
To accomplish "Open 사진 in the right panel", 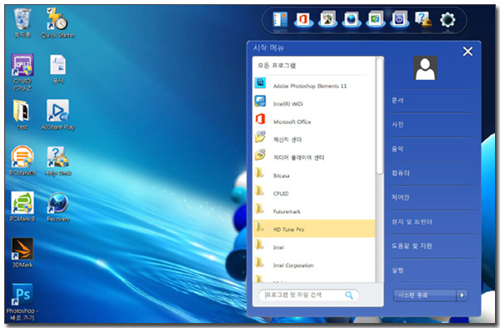I will tap(432, 125).
